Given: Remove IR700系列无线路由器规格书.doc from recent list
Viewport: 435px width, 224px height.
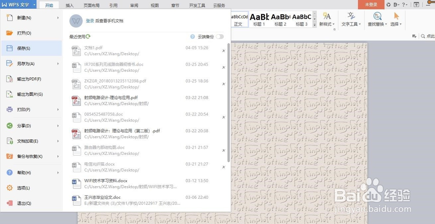Looking at the screenshot, I should [224, 67].
